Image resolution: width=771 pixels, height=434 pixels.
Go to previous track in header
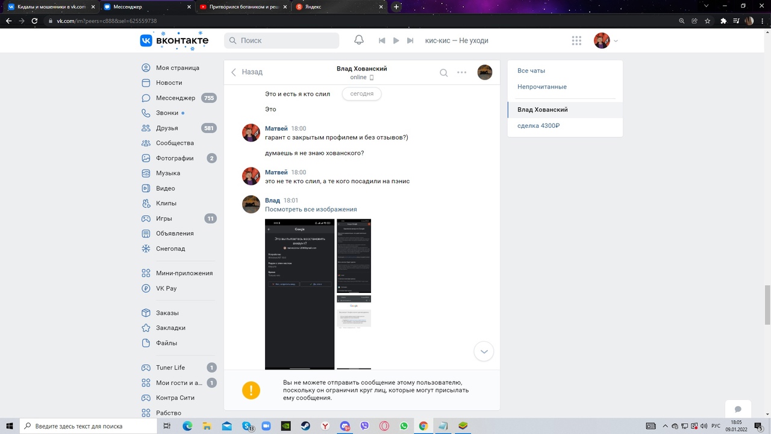tap(381, 40)
